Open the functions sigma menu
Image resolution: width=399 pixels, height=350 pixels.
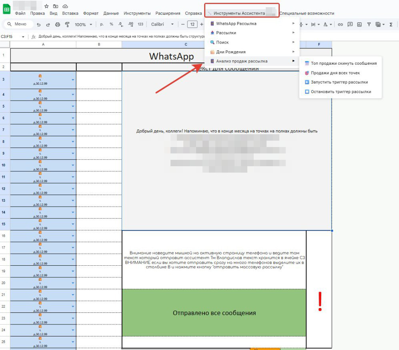point(391,24)
